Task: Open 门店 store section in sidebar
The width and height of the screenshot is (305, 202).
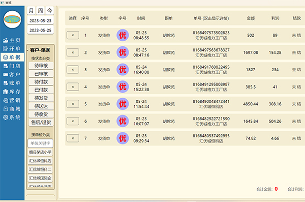Action: click(12, 66)
